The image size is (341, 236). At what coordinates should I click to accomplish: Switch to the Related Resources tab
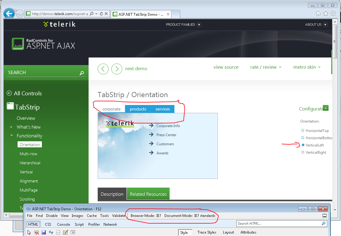click(148, 194)
